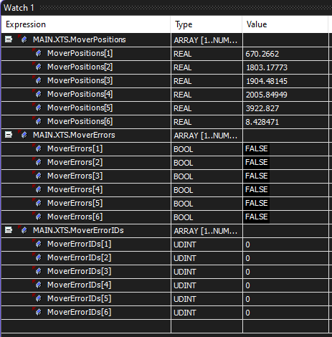Click the value 3922.827
The height and width of the screenshot is (337, 332).
point(262,108)
